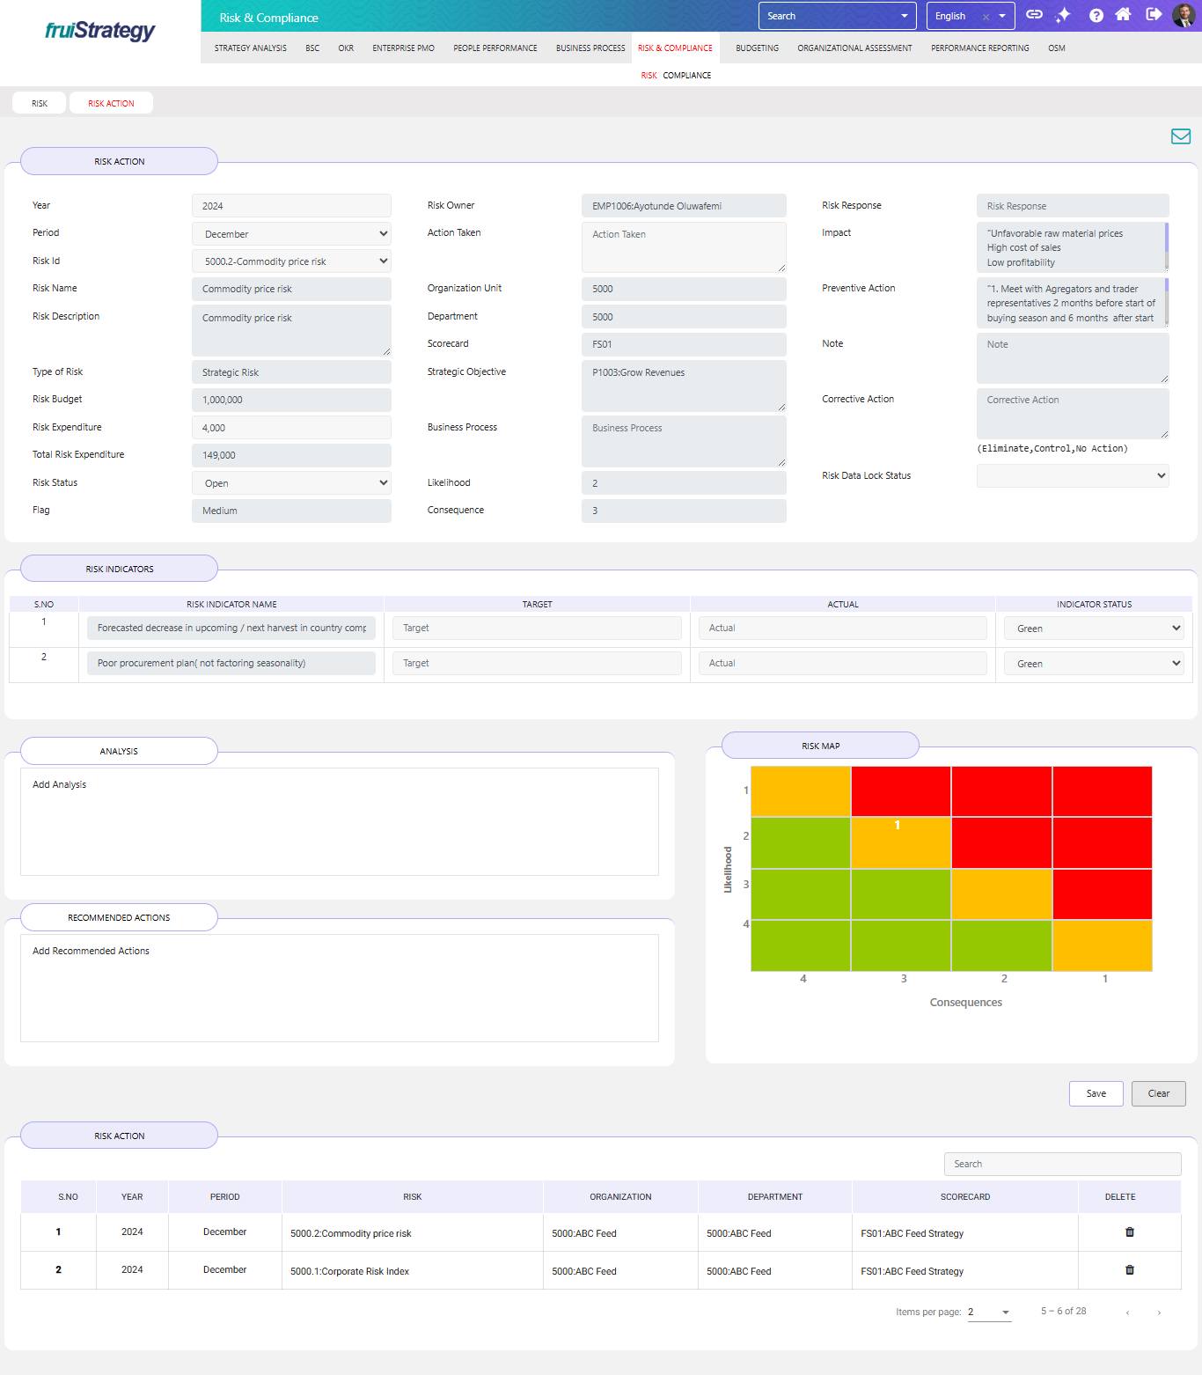Open the PERFORMANCE REPORTING menu
The image size is (1202, 1375).
979,48
